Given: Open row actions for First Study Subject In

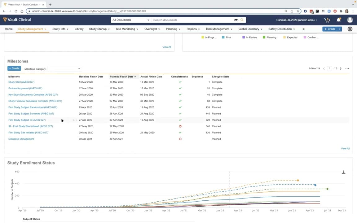Looking at the screenshot, I should tap(75, 120).
